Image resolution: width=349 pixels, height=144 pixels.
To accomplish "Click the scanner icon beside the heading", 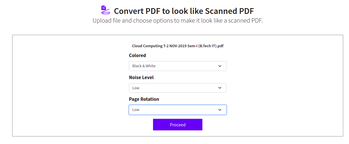I will pyautogui.click(x=105, y=10).
